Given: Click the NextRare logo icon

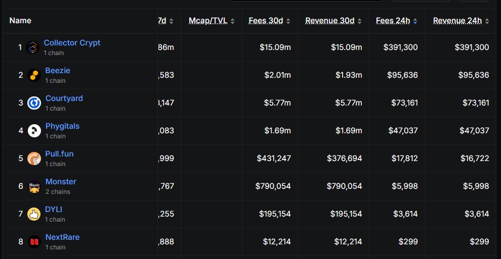Looking at the screenshot, I should 34,242.
